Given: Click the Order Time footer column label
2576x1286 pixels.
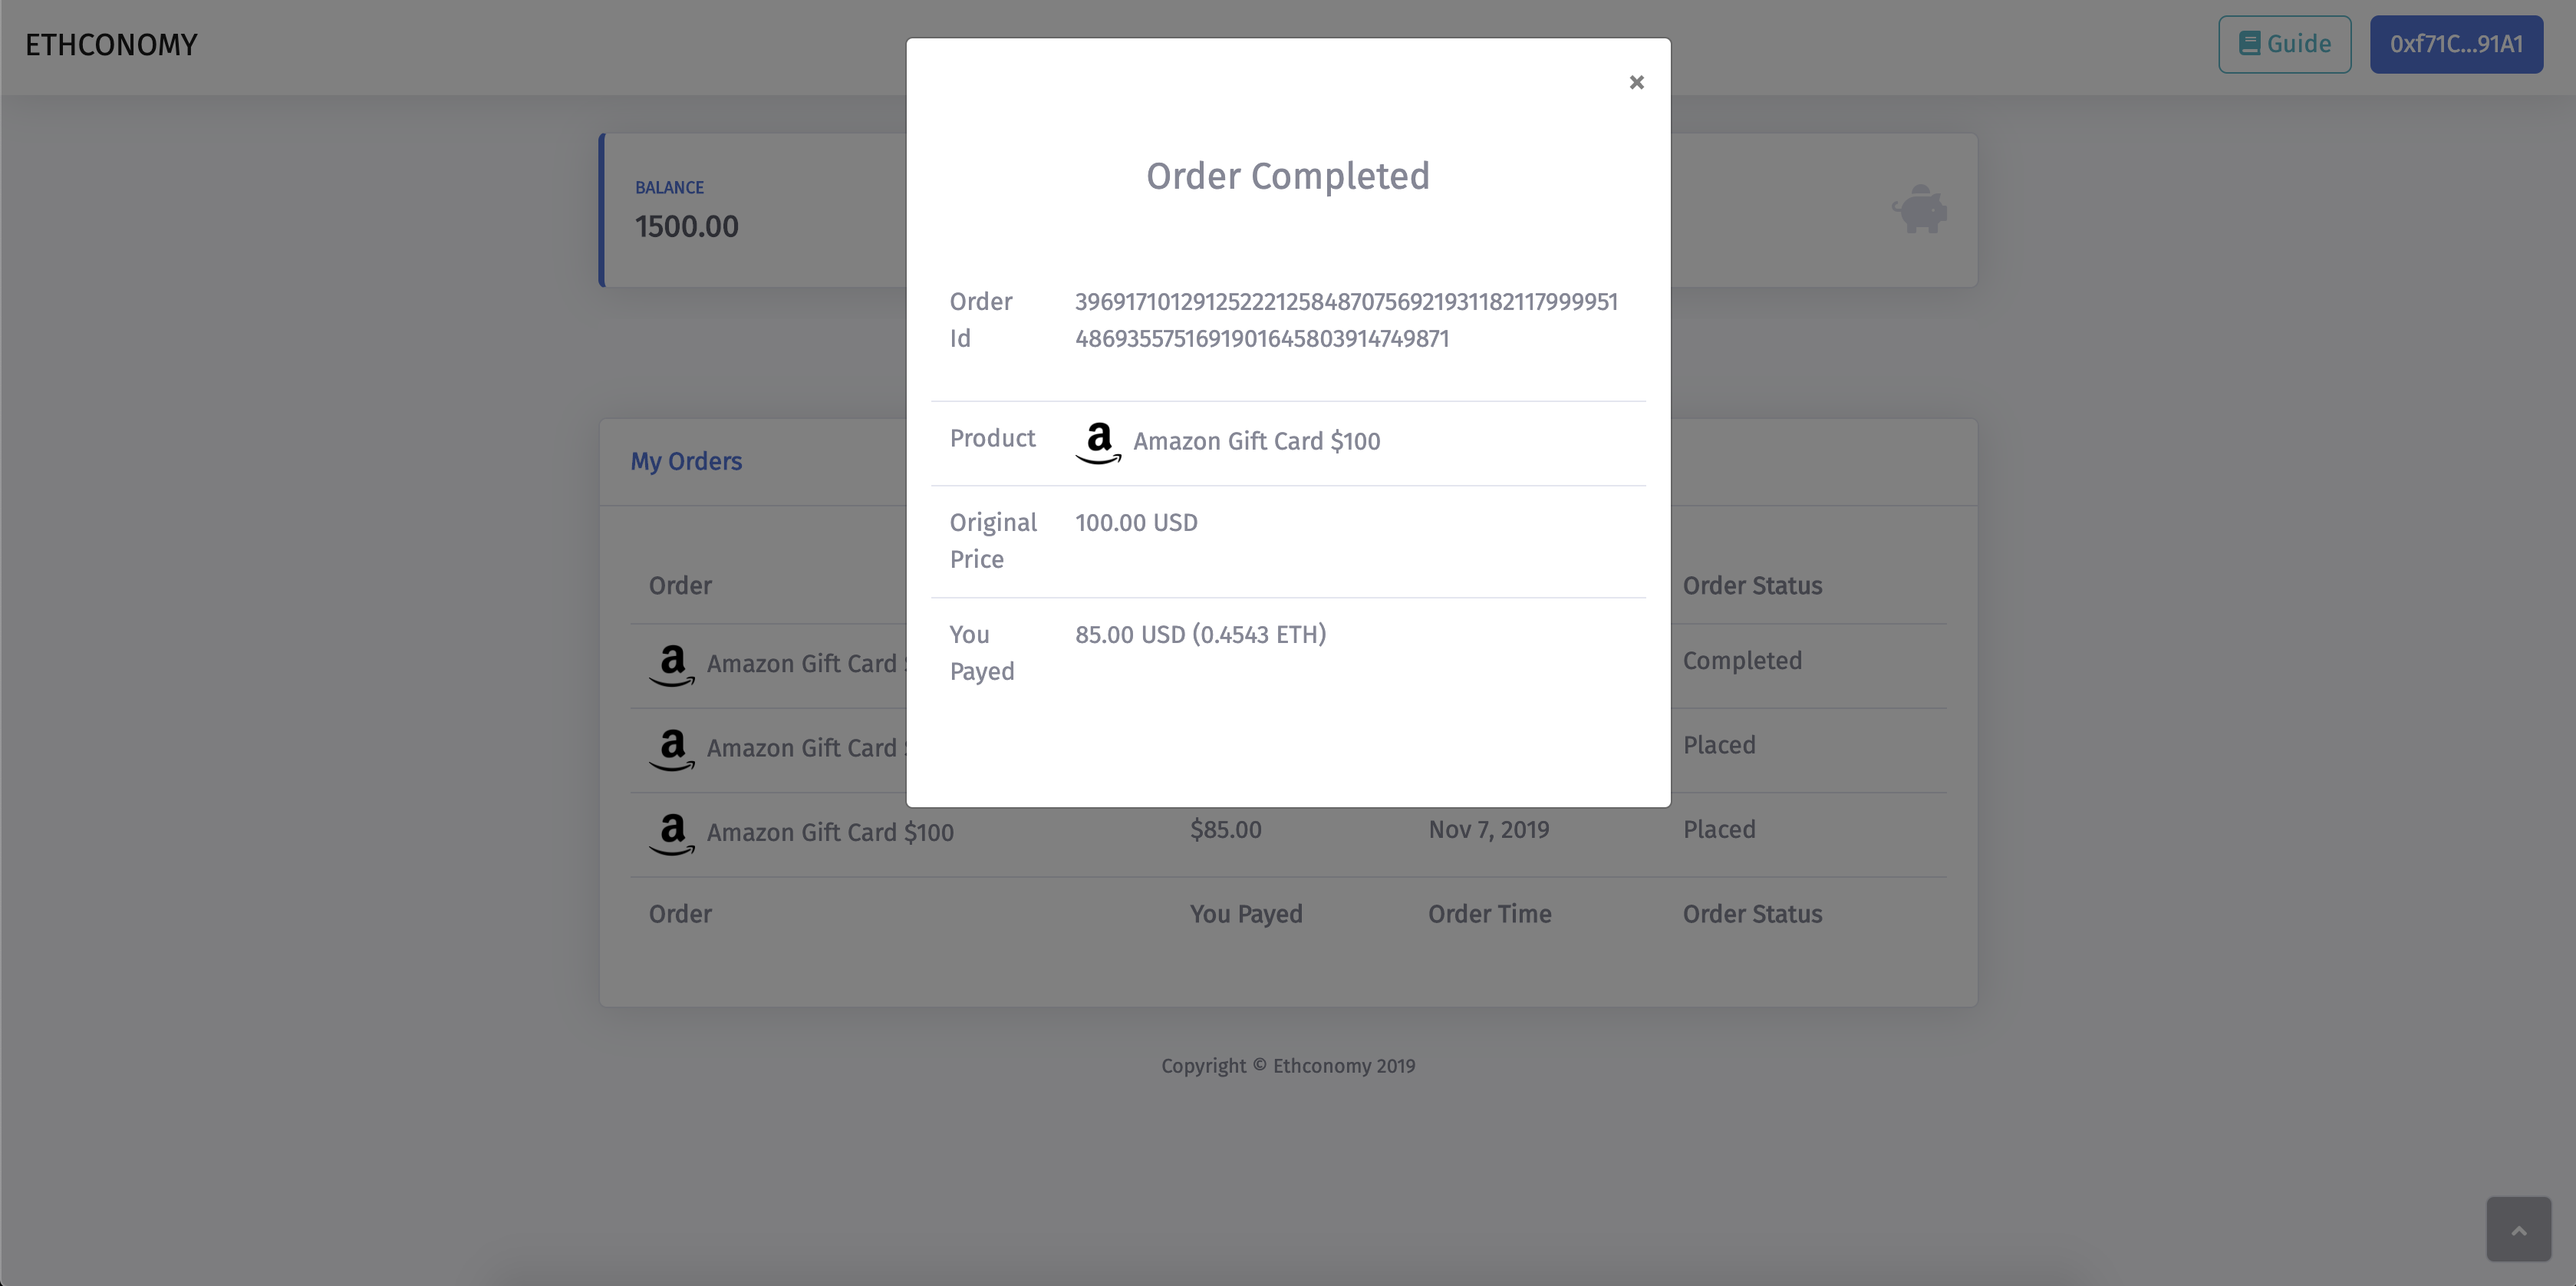Looking at the screenshot, I should (1489, 913).
